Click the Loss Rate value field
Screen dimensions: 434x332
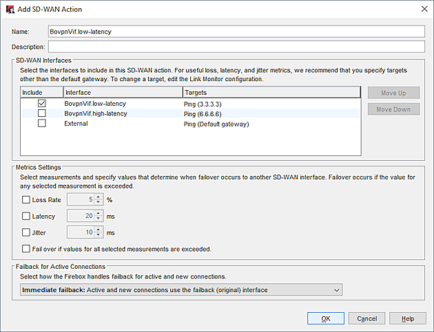tap(81, 199)
